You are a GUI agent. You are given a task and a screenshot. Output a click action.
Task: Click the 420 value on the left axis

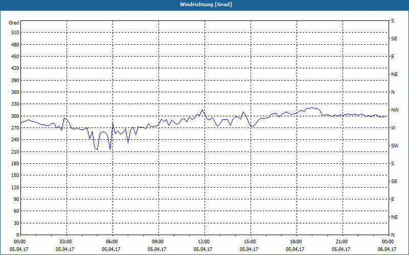[15, 68]
